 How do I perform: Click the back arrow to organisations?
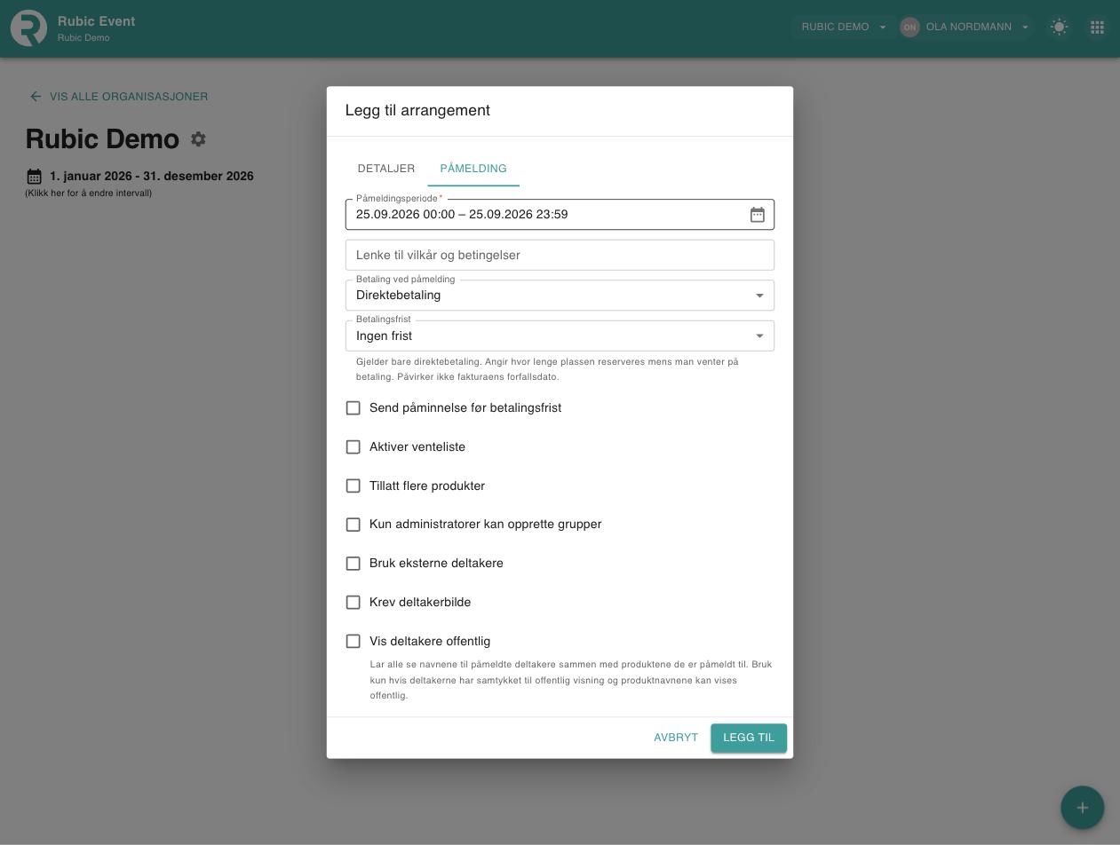click(36, 97)
